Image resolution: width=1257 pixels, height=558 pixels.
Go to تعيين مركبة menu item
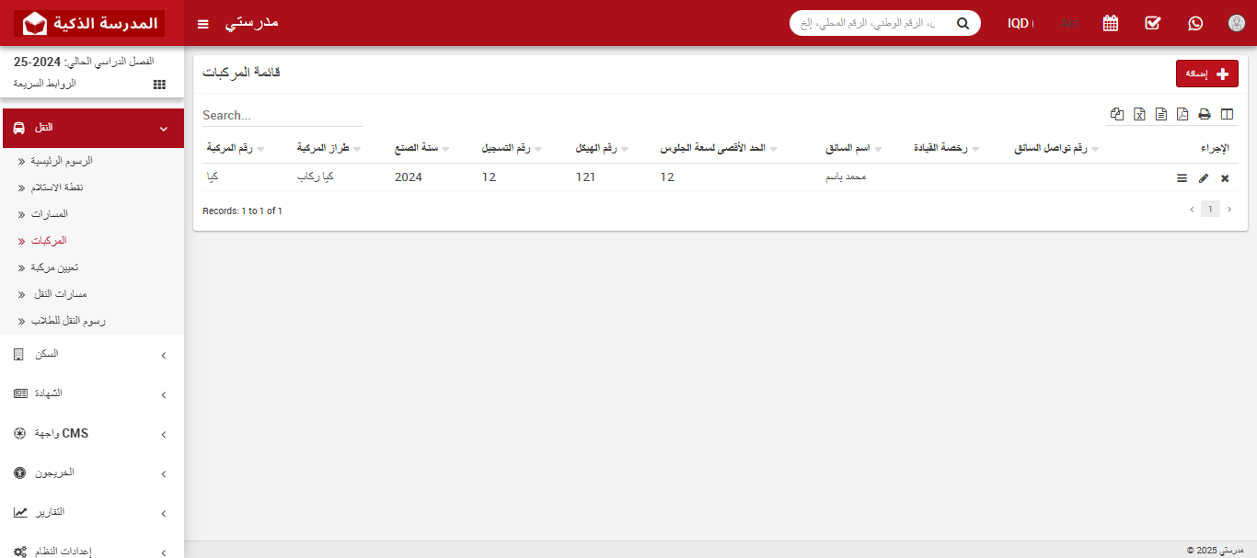[x=54, y=268]
